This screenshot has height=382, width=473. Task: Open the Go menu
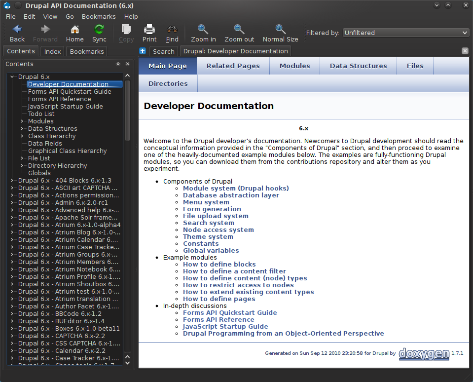tap(70, 17)
